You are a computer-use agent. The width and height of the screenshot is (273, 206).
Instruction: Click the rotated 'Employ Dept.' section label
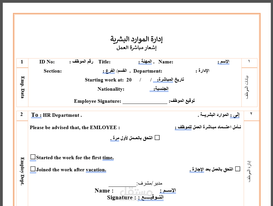coord(22,171)
